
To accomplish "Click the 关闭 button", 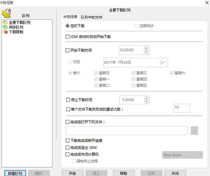I will pyautogui.click(x=175, y=173).
